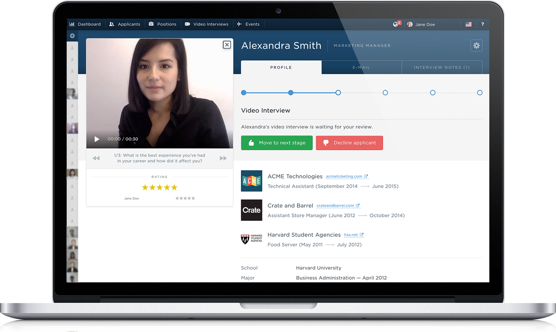
Task: Close the video player panel
Action: pyautogui.click(x=227, y=45)
